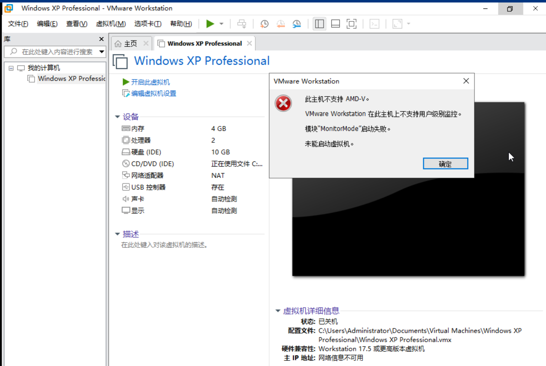Collapse the 描述 section

click(x=118, y=234)
